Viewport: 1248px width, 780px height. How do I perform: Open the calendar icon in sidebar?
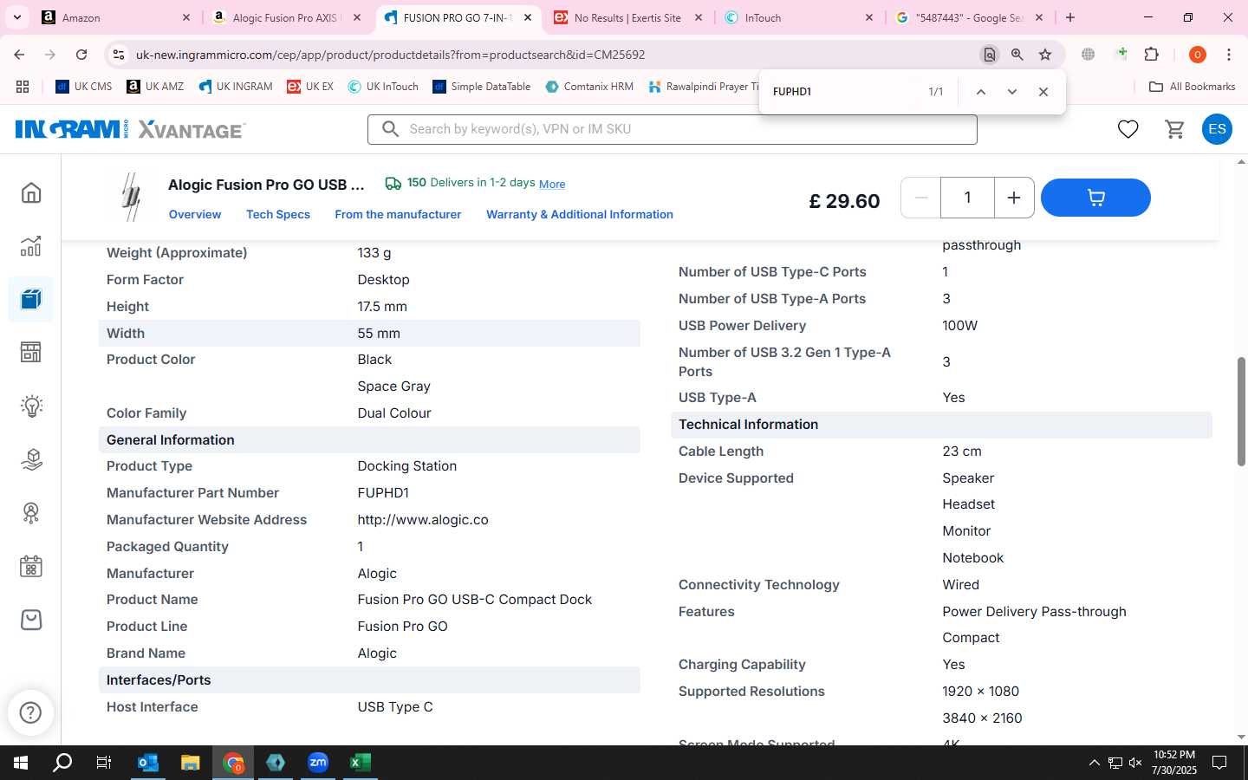31,567
